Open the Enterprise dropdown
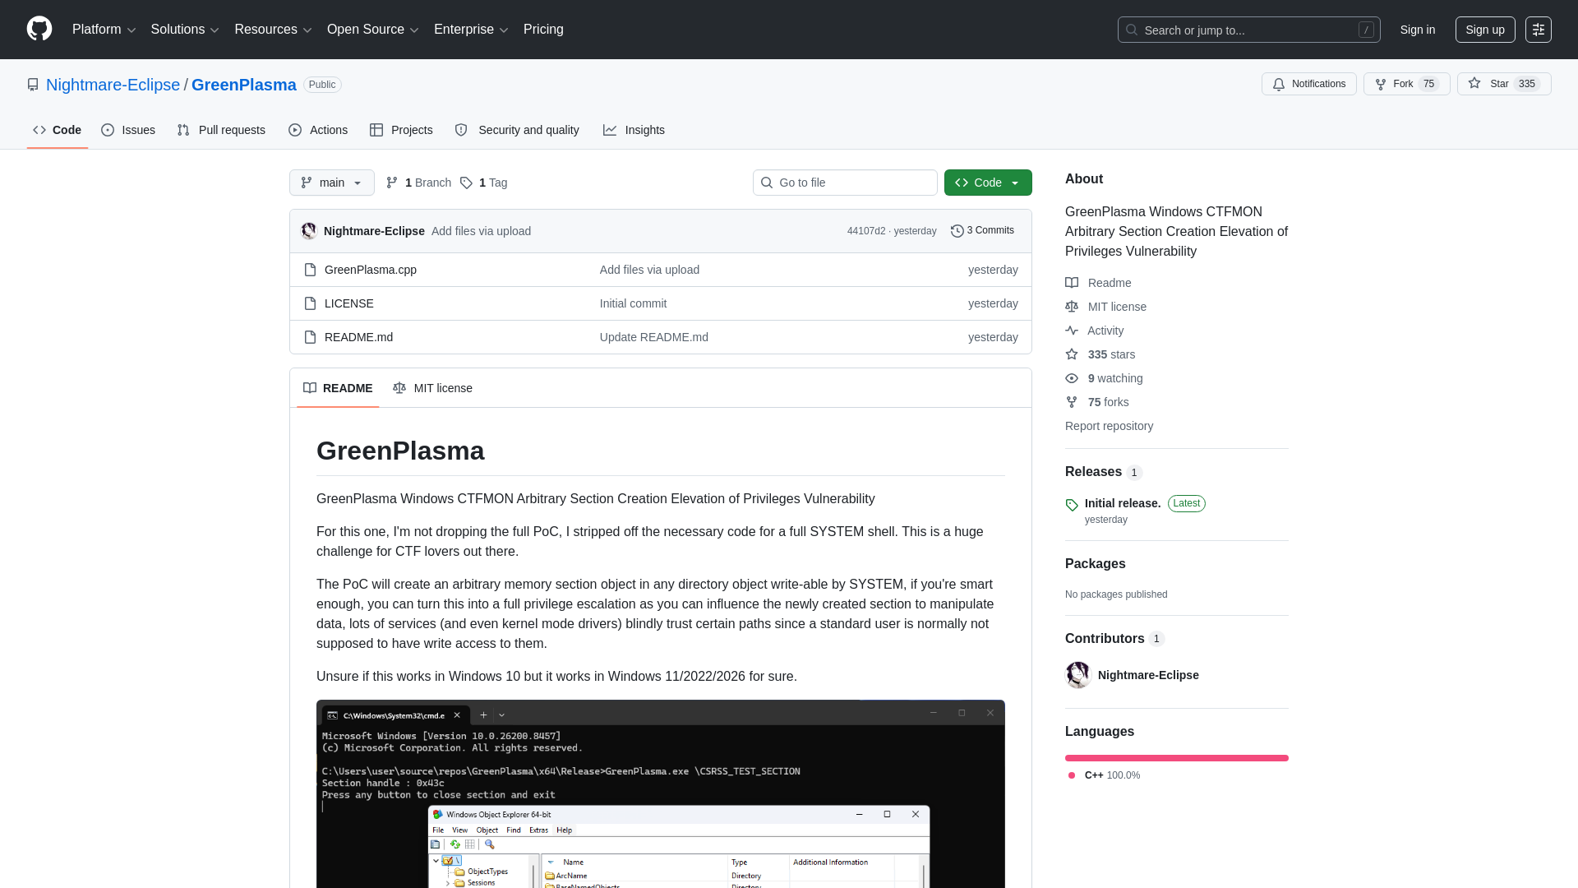 click(471, 30)
